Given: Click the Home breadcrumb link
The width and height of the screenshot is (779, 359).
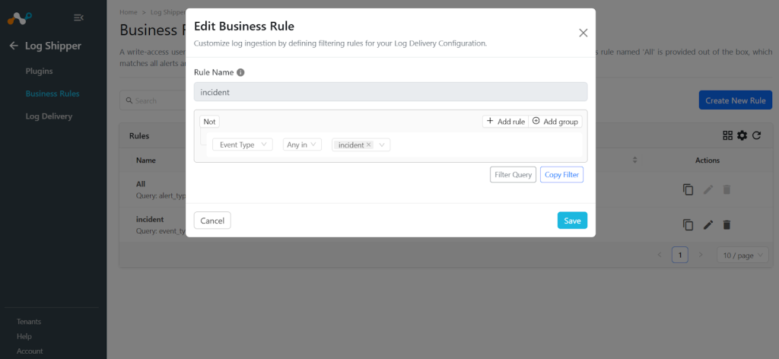Looking at the screenshot, I should (128, 11).
